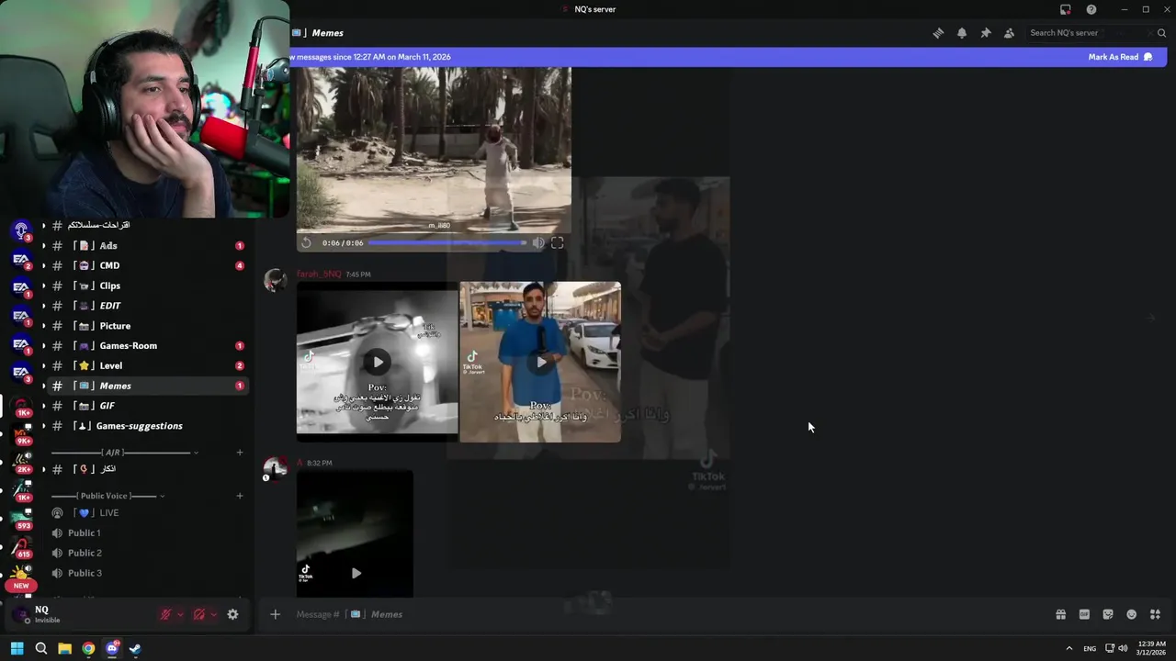Click the search magnifier icon
Screen dimensions: 1176x661
tap(1161, 33)
